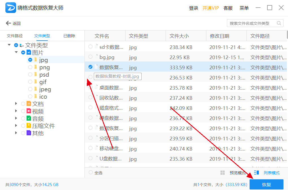Click the ico folder icon in tree
Viewport: 288px width, 190px height.
pyautogui.click(x=36, y=96)
